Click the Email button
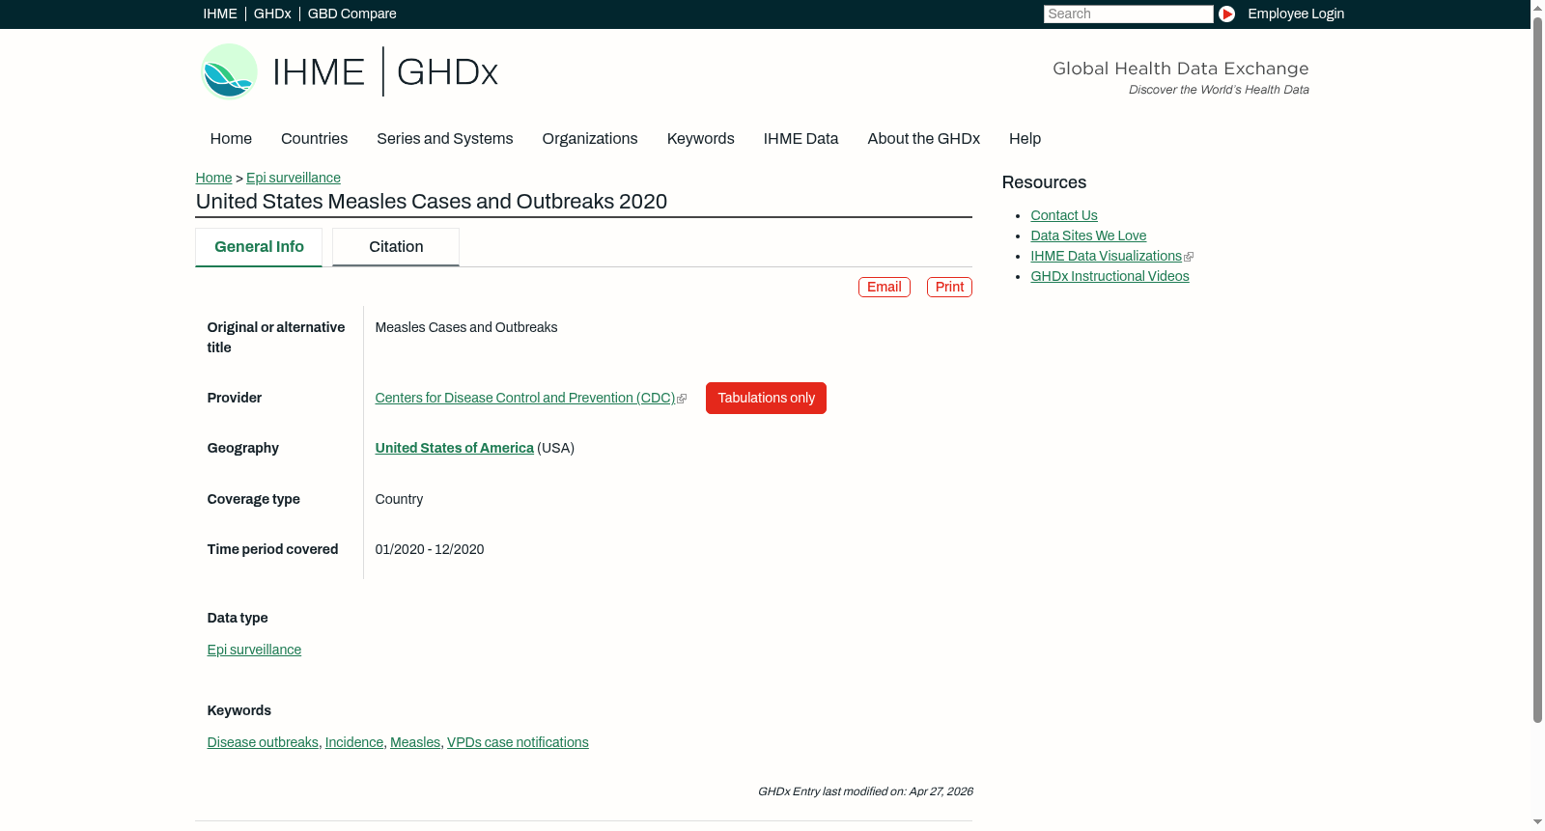This screenshot has width=1545, height=831. (885, 287)
